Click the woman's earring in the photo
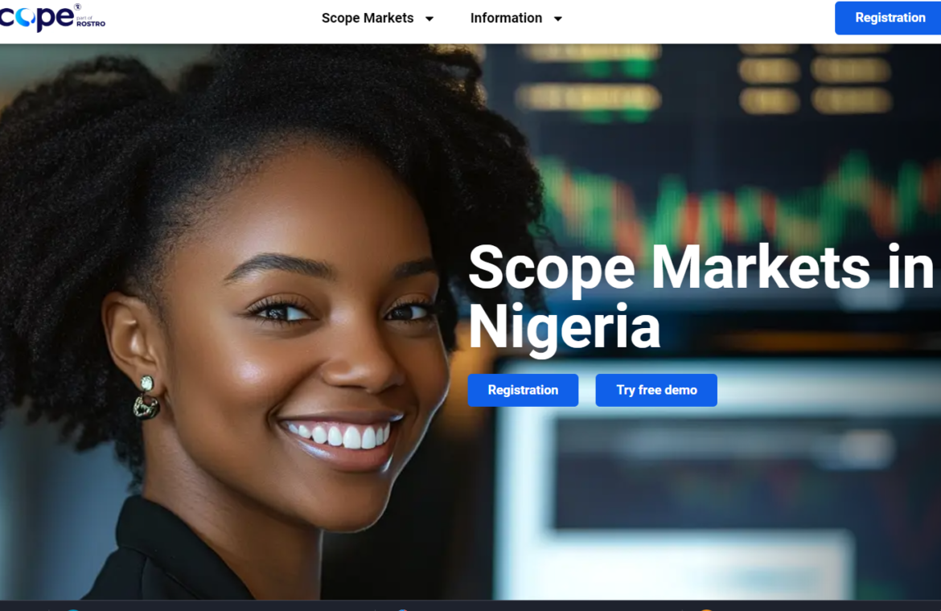This screenshot has width=941, height=611. coord(146,397)
